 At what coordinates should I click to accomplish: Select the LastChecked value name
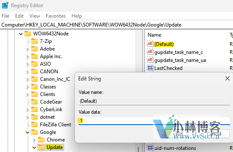168,68
